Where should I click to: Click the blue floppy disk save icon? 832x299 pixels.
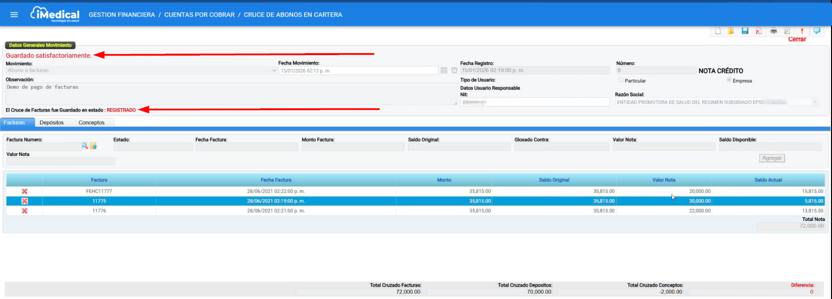coord(745,31)
